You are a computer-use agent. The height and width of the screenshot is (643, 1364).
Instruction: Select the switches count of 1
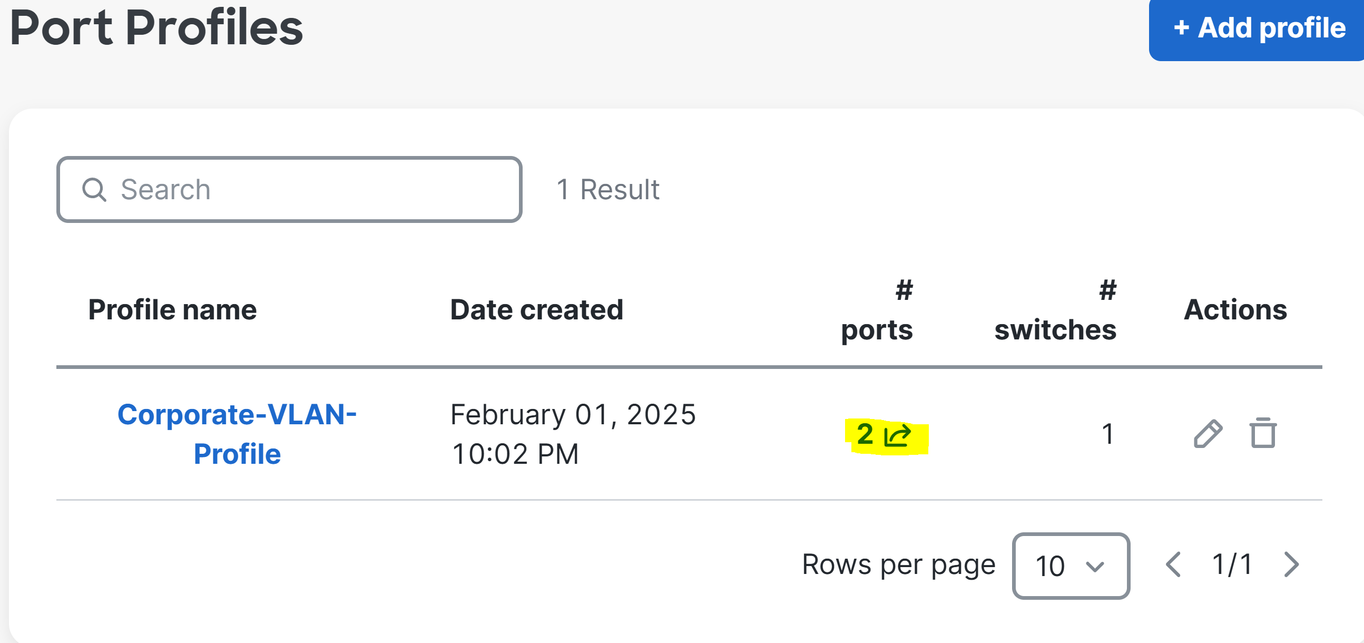coord(1108,434)
